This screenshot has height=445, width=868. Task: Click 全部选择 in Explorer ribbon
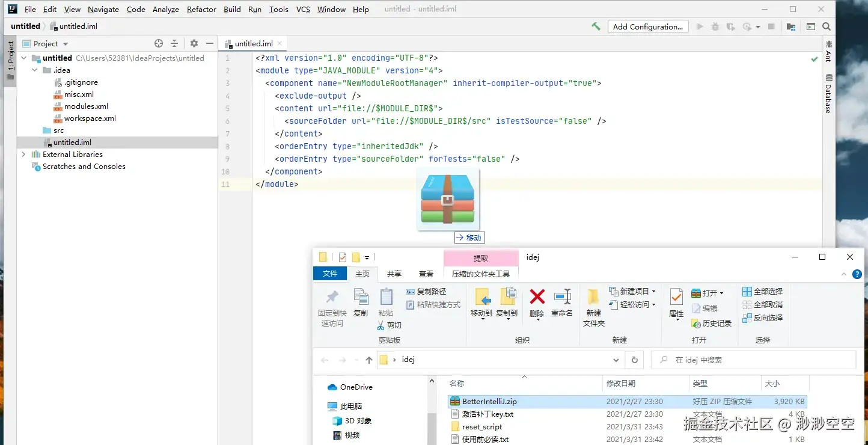click(762, 292)
